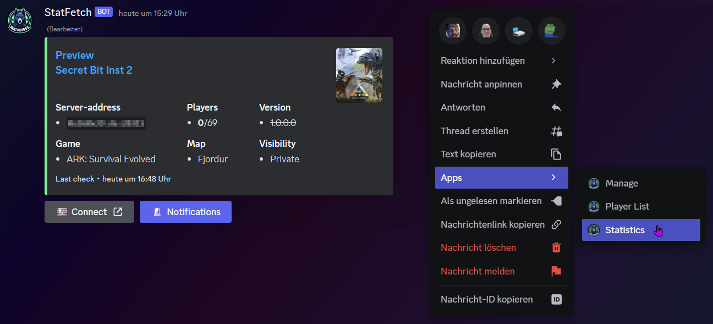The height and width of the screenshot is (324, 713).
Task: React with the first emoji in the quick-reaction row
Action: click(453, 31)
